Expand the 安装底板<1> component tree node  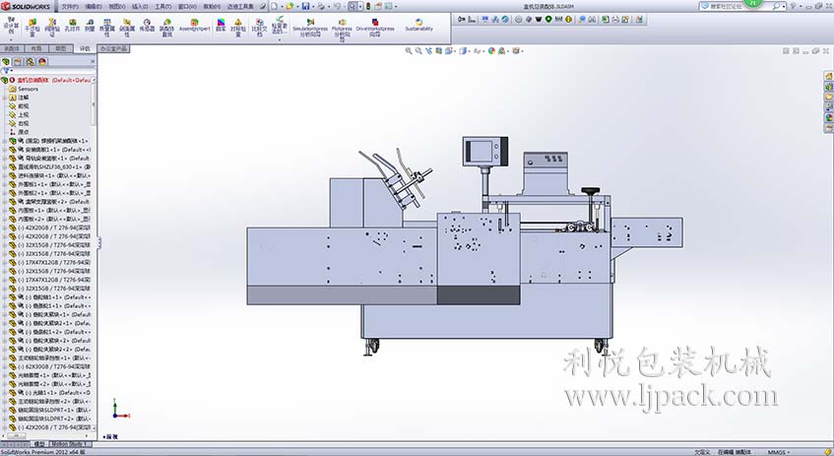(4, 150)
